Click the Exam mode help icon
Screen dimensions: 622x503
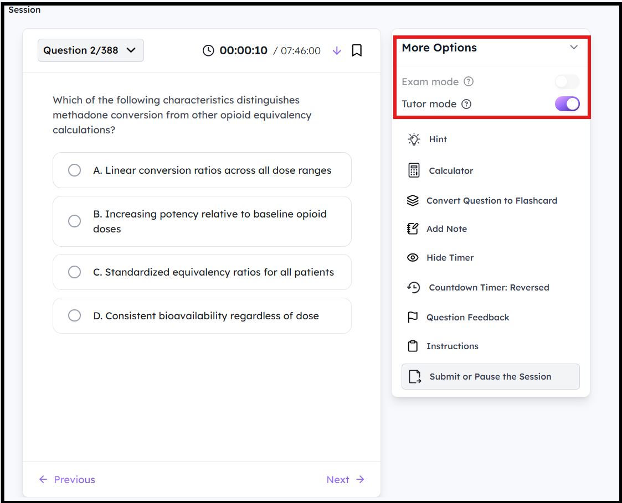469,81
